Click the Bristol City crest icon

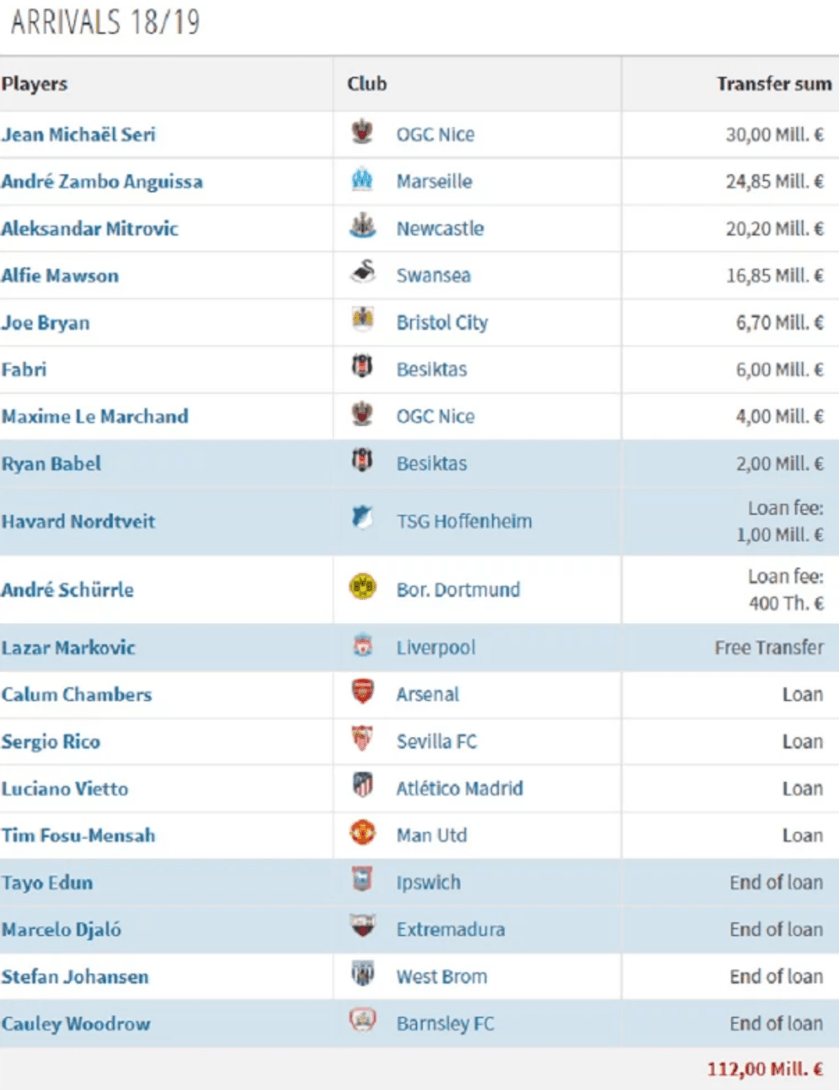[362, 320]
